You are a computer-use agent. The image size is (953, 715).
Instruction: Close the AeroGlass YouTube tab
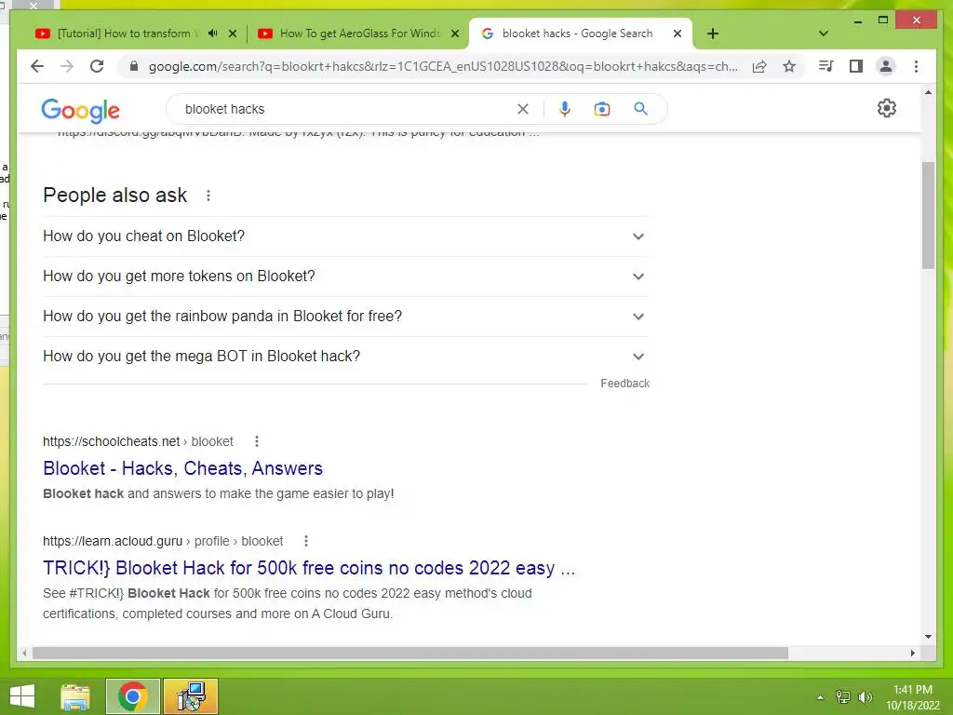[x=454, y=34]
